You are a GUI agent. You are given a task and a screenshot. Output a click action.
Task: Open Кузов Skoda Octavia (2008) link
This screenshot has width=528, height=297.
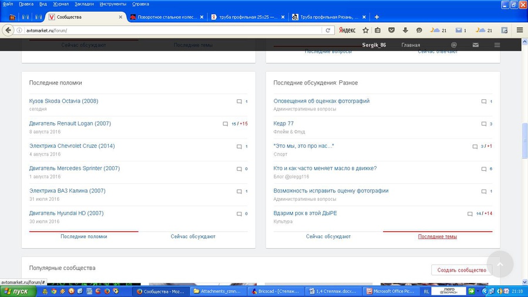[63, 101]
